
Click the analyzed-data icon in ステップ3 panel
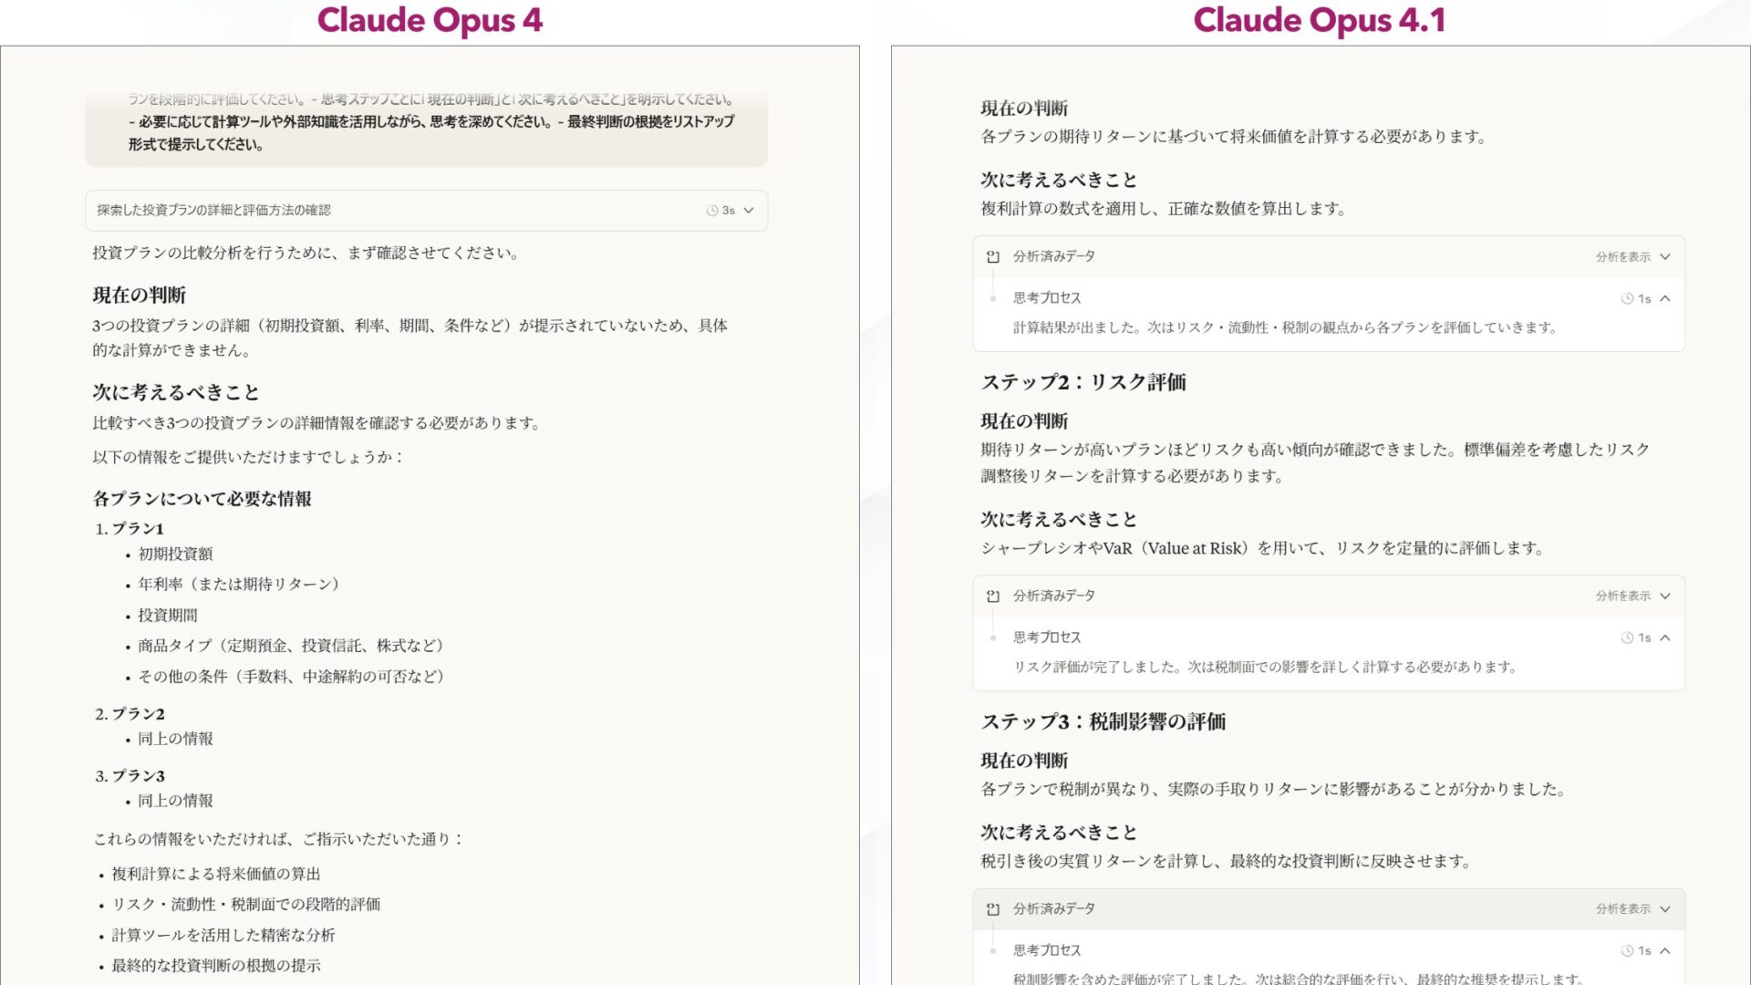[993, 908]
